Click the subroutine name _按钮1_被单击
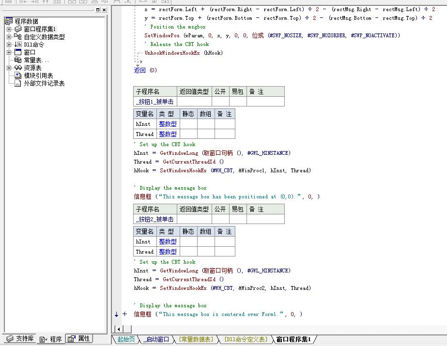 tap(155, 102)
